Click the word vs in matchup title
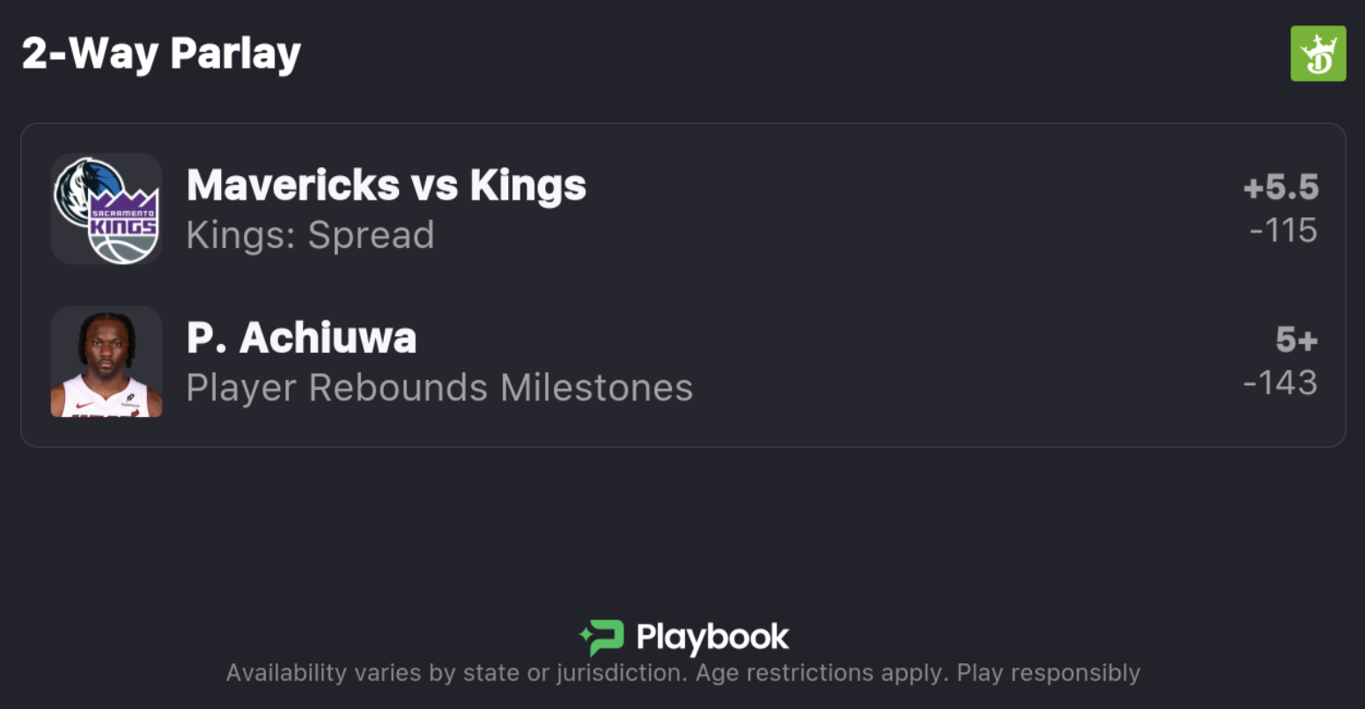 (434, 186)
